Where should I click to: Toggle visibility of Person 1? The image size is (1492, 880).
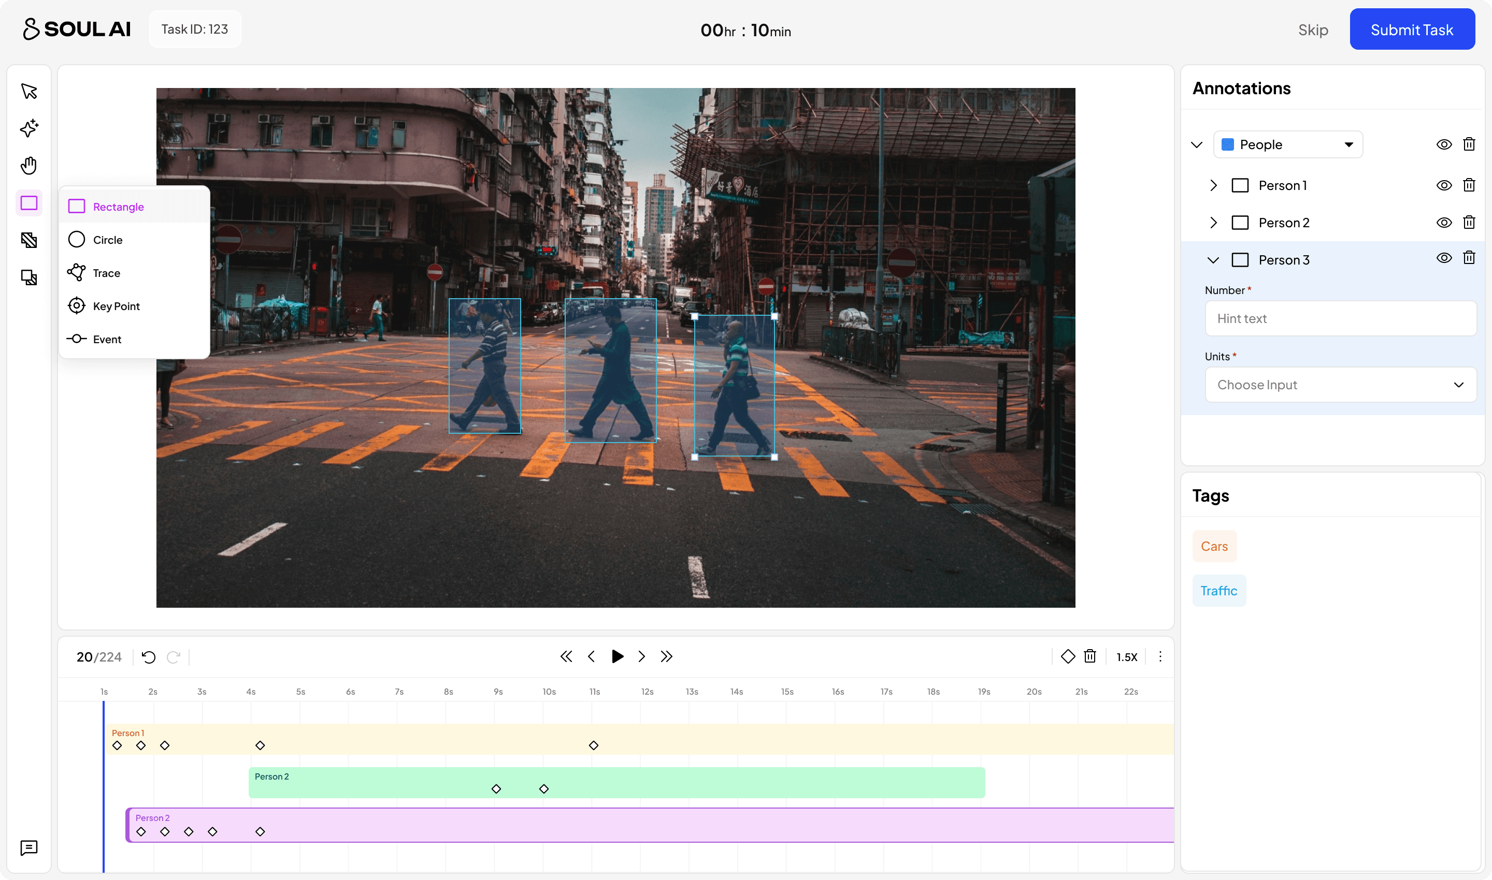pos(1444,186)
